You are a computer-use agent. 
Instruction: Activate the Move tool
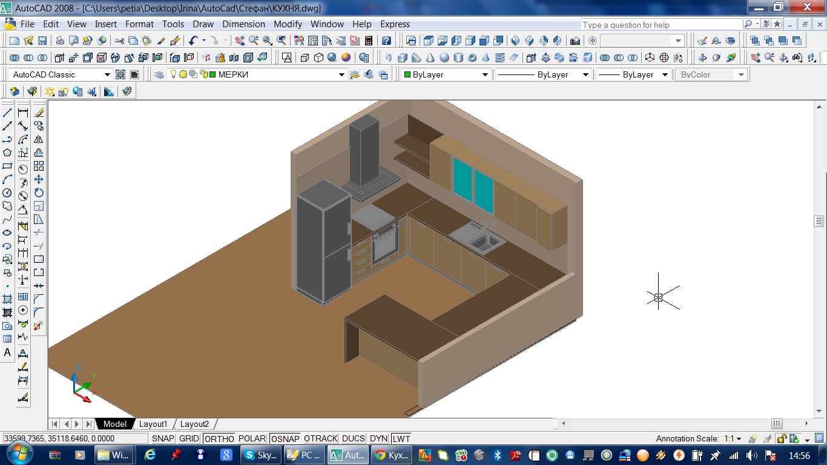pos(39,179)
